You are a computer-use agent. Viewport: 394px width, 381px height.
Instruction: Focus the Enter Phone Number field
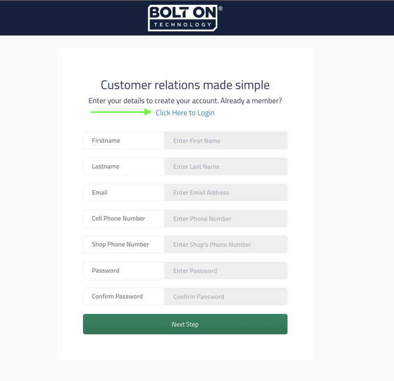pos(225,218)
